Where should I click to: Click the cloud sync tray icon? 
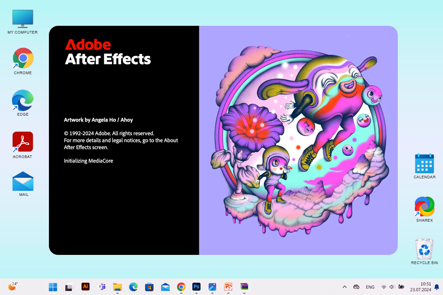pos(356,287)
